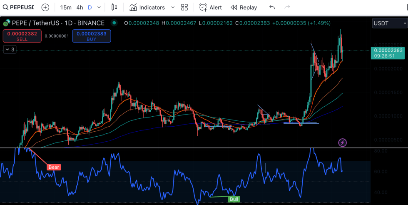Click the 80.00 RSI scale label
The image size is (408, 205).
pyautogui.click(x=380, y=151)
